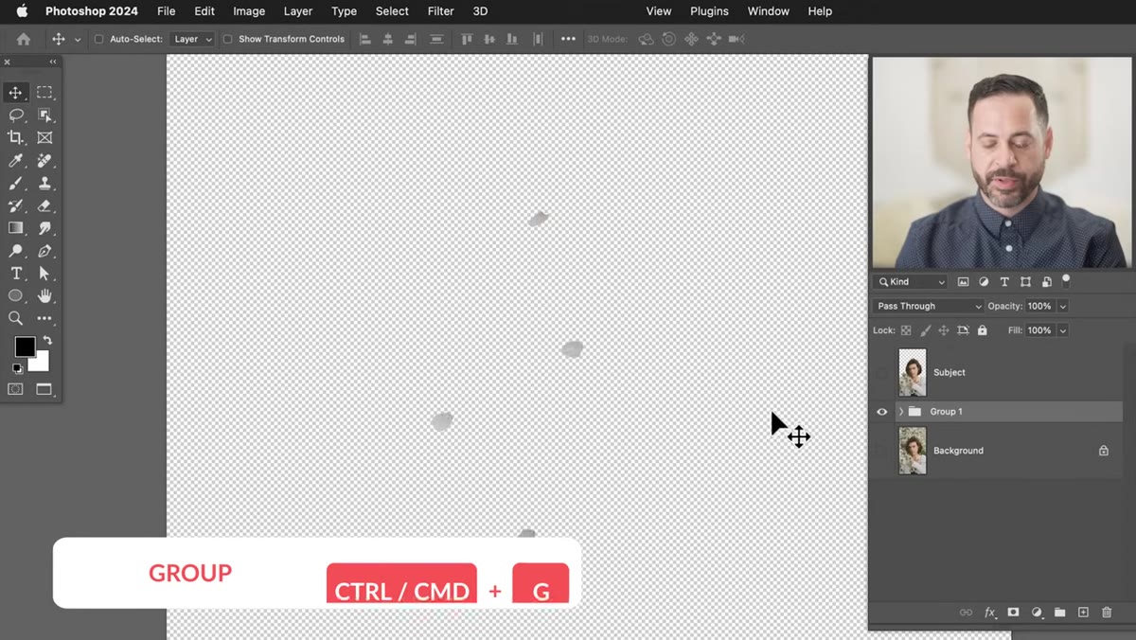Select the Frame tool
The height and width of the screenshot is (640, 1136).
(x=44, y=138)
